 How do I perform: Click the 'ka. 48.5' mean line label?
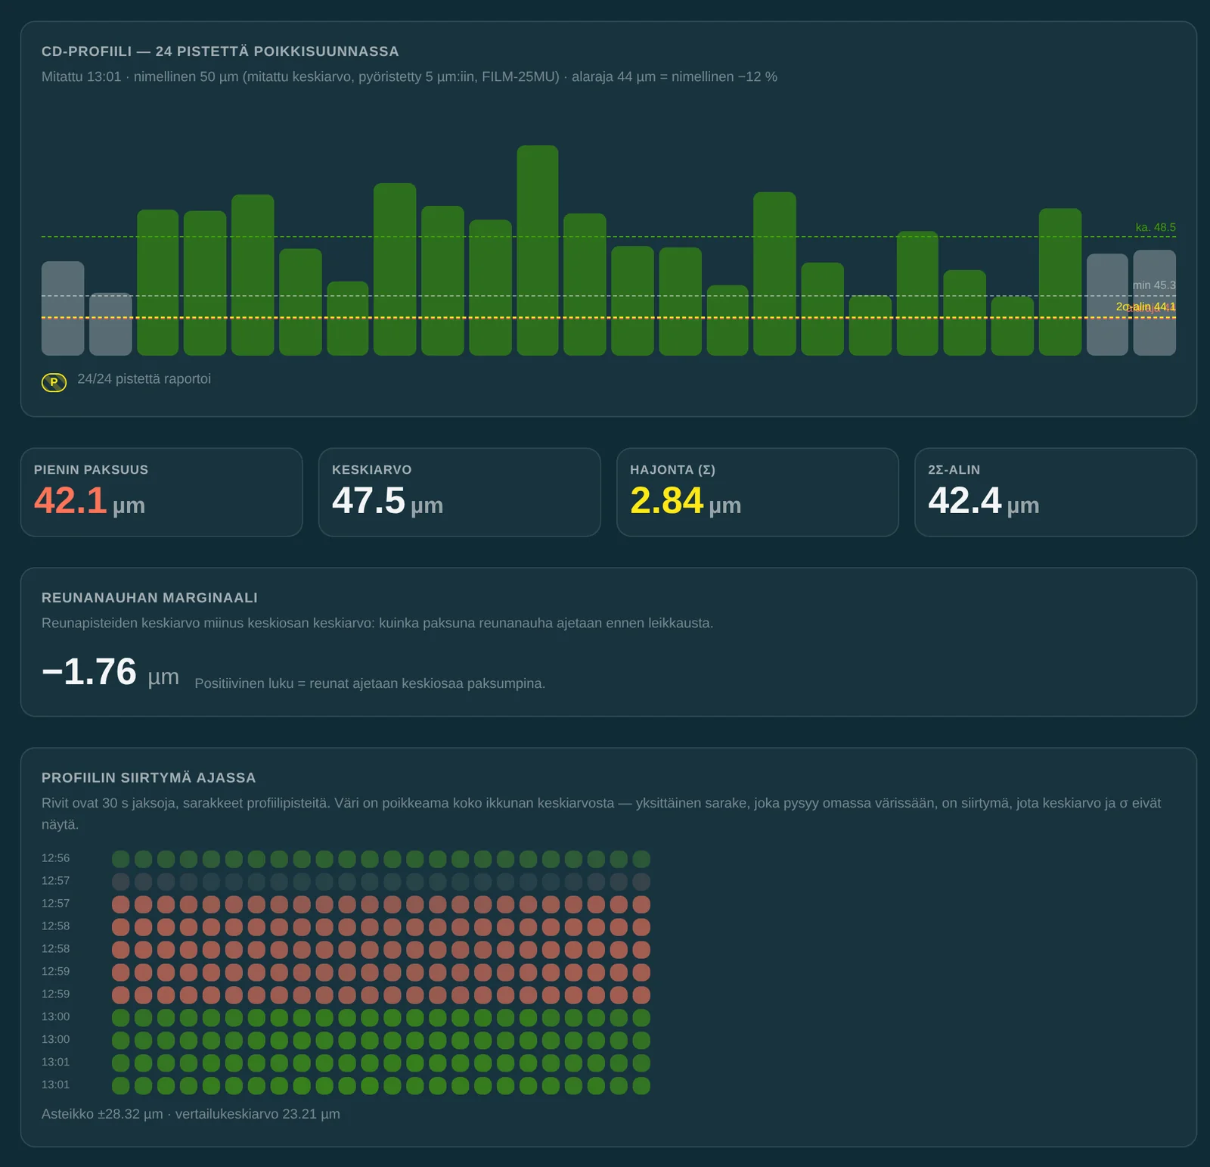coord(1156,227)
